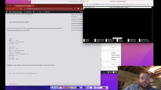
Task: Click New in WordPress admin bar
Action: point(39,12)
